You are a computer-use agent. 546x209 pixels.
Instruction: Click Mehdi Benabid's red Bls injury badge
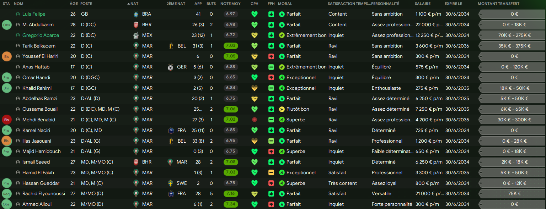click(6, 120)
